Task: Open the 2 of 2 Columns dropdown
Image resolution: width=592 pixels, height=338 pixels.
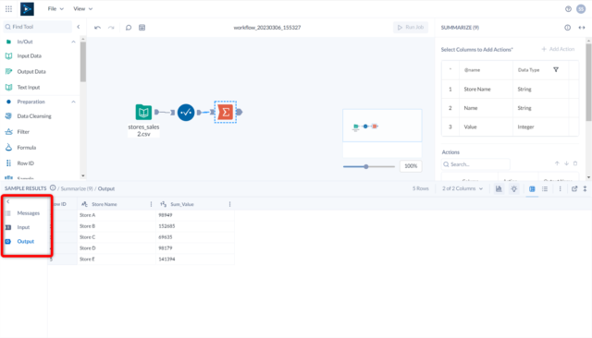Action: pyautogui.click(x=462, y=188)
